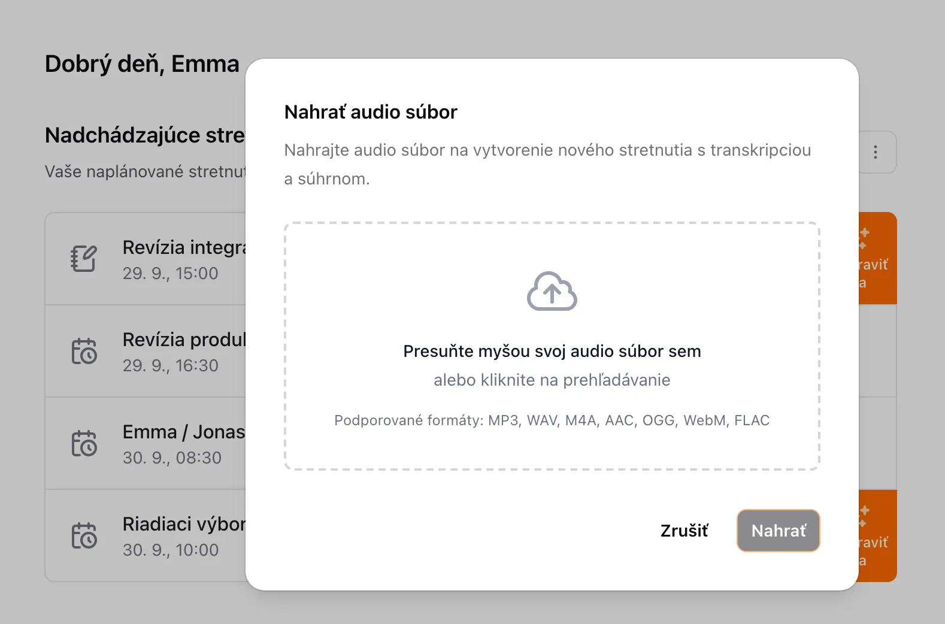
Task: Open the 'Revízia integrá' meeting at 15:00
Action: coord(146,259)
